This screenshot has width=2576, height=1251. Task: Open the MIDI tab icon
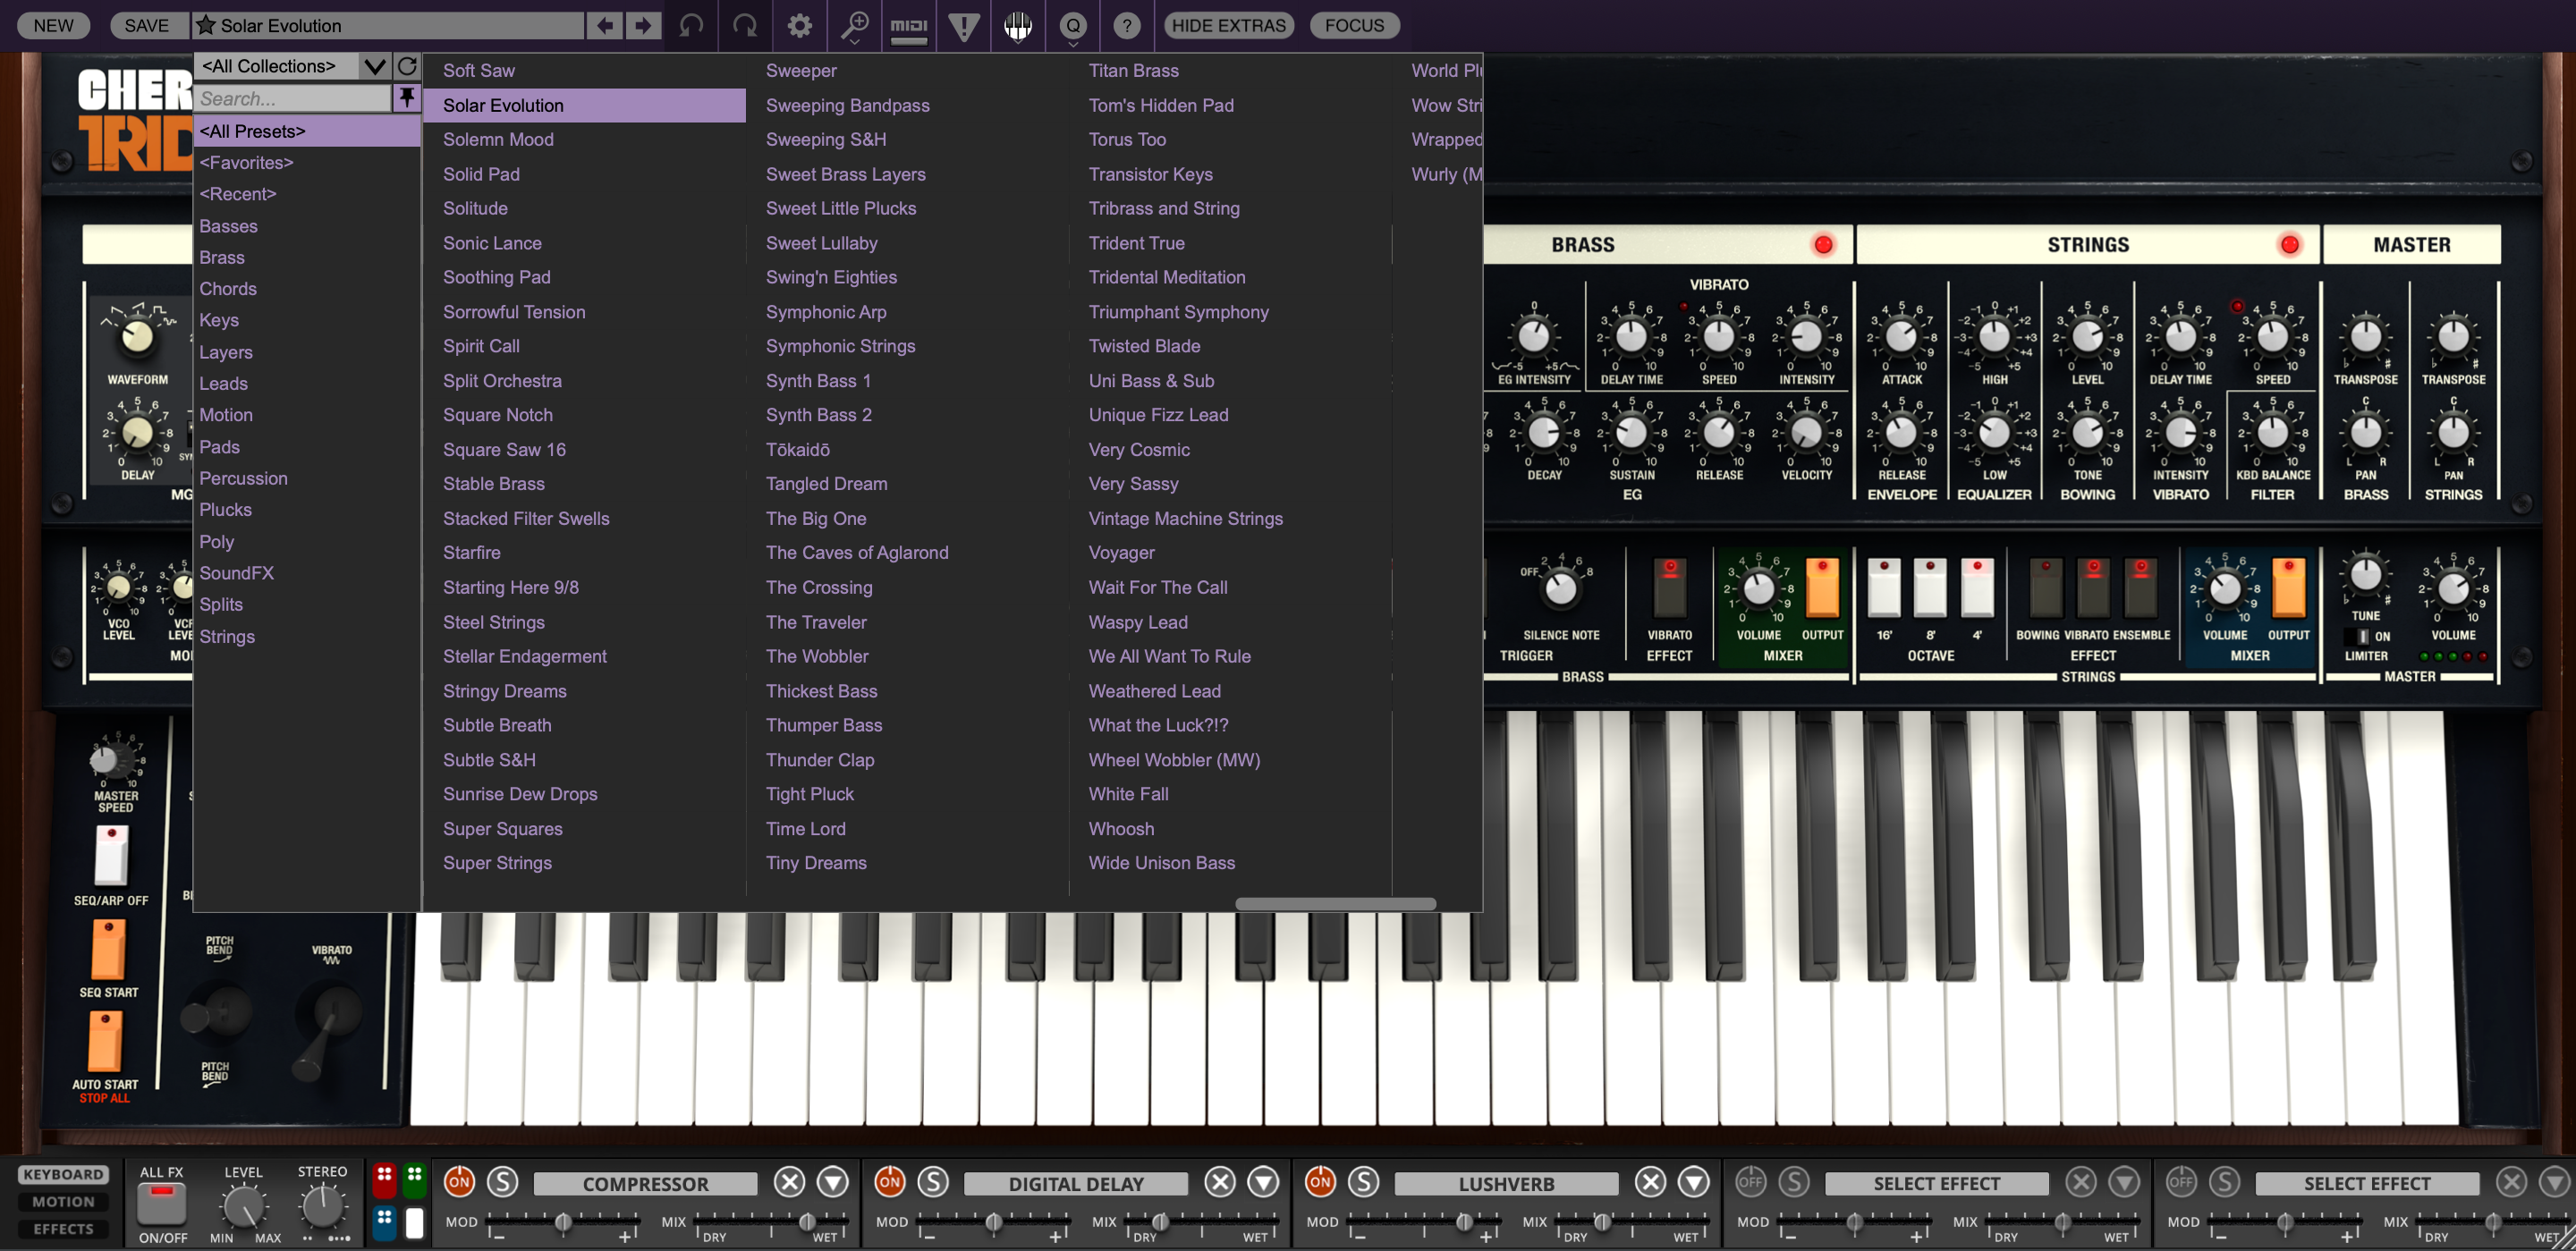[x=908, y=25]
